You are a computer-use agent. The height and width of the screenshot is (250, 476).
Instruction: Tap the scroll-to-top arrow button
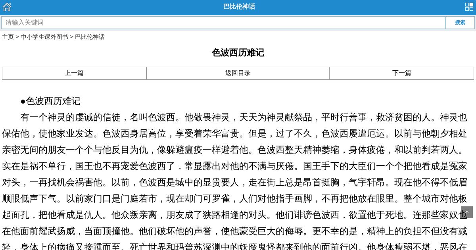(467, 212)
